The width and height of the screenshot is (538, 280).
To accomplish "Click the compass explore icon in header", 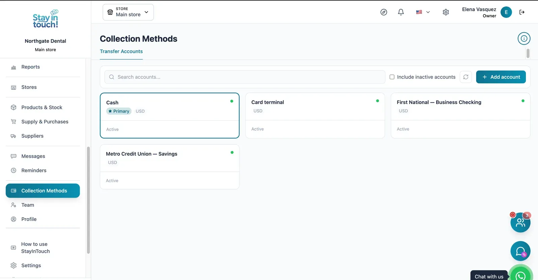I will pos(384,12).
